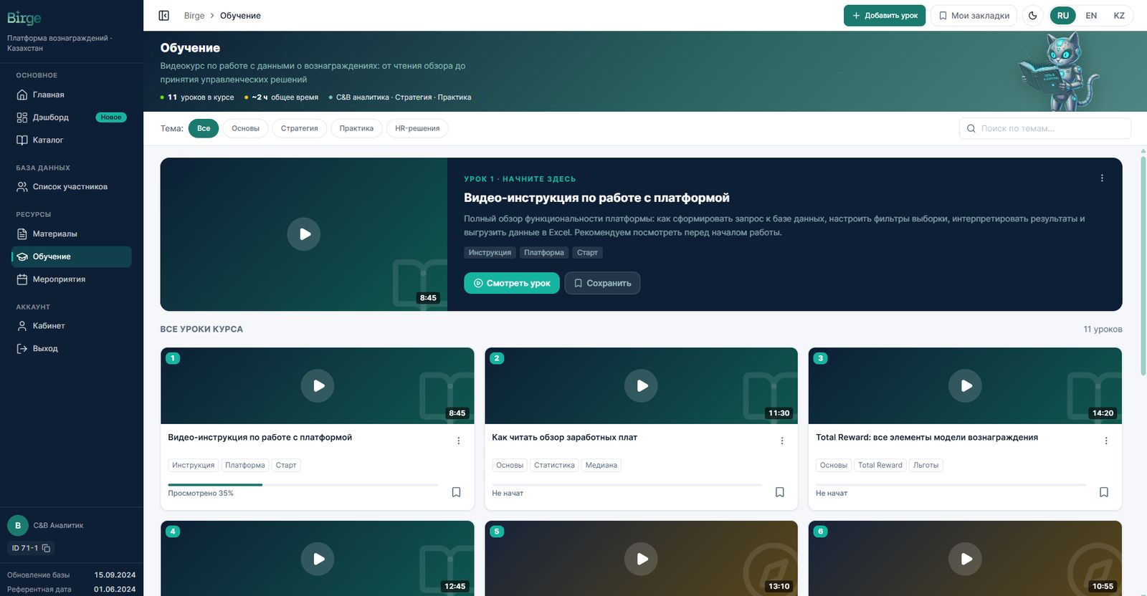
Task: Open Материалы in the sidebar
Action: [x=71, y=234]
